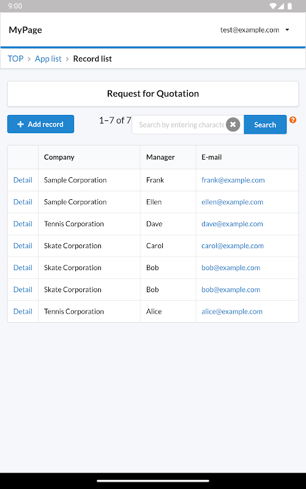Open Detail for Carol's record
The image size is (306, 489).
(23, 246)
